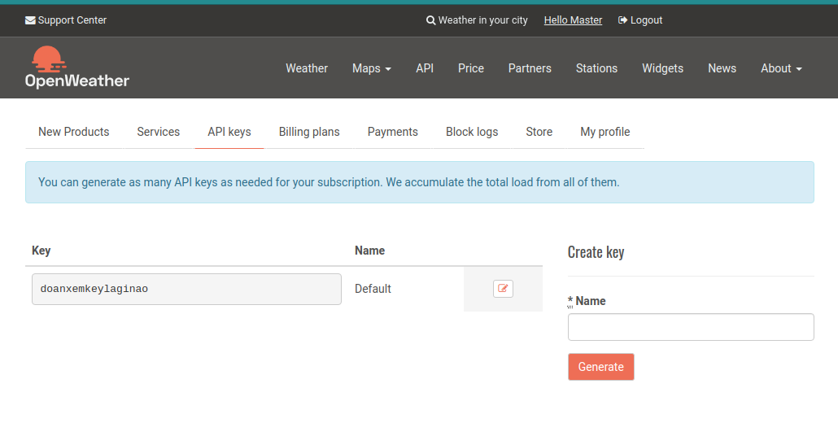Open the Services tab
838x423 pixels.
click(159, 132)
